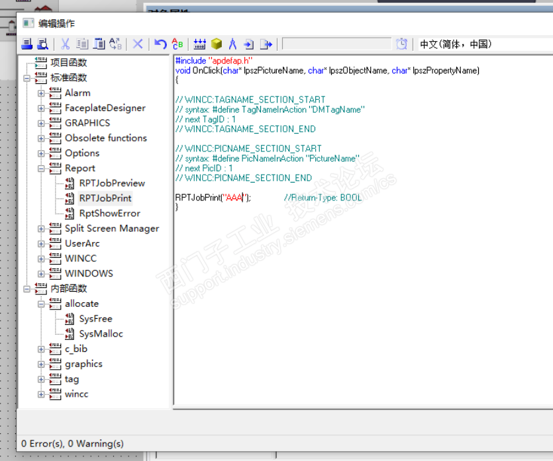Click the next TagID : 1 comment
The width and height of the screenshot is (553, 461).
click(205, 120)
